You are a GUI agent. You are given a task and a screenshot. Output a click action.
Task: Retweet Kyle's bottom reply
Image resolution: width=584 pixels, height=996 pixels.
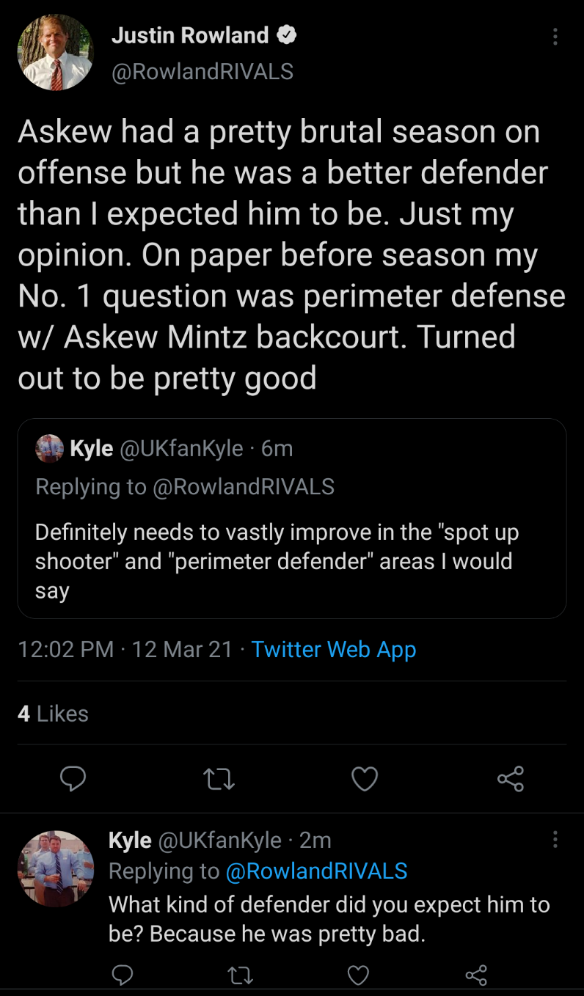pos(240,974)
